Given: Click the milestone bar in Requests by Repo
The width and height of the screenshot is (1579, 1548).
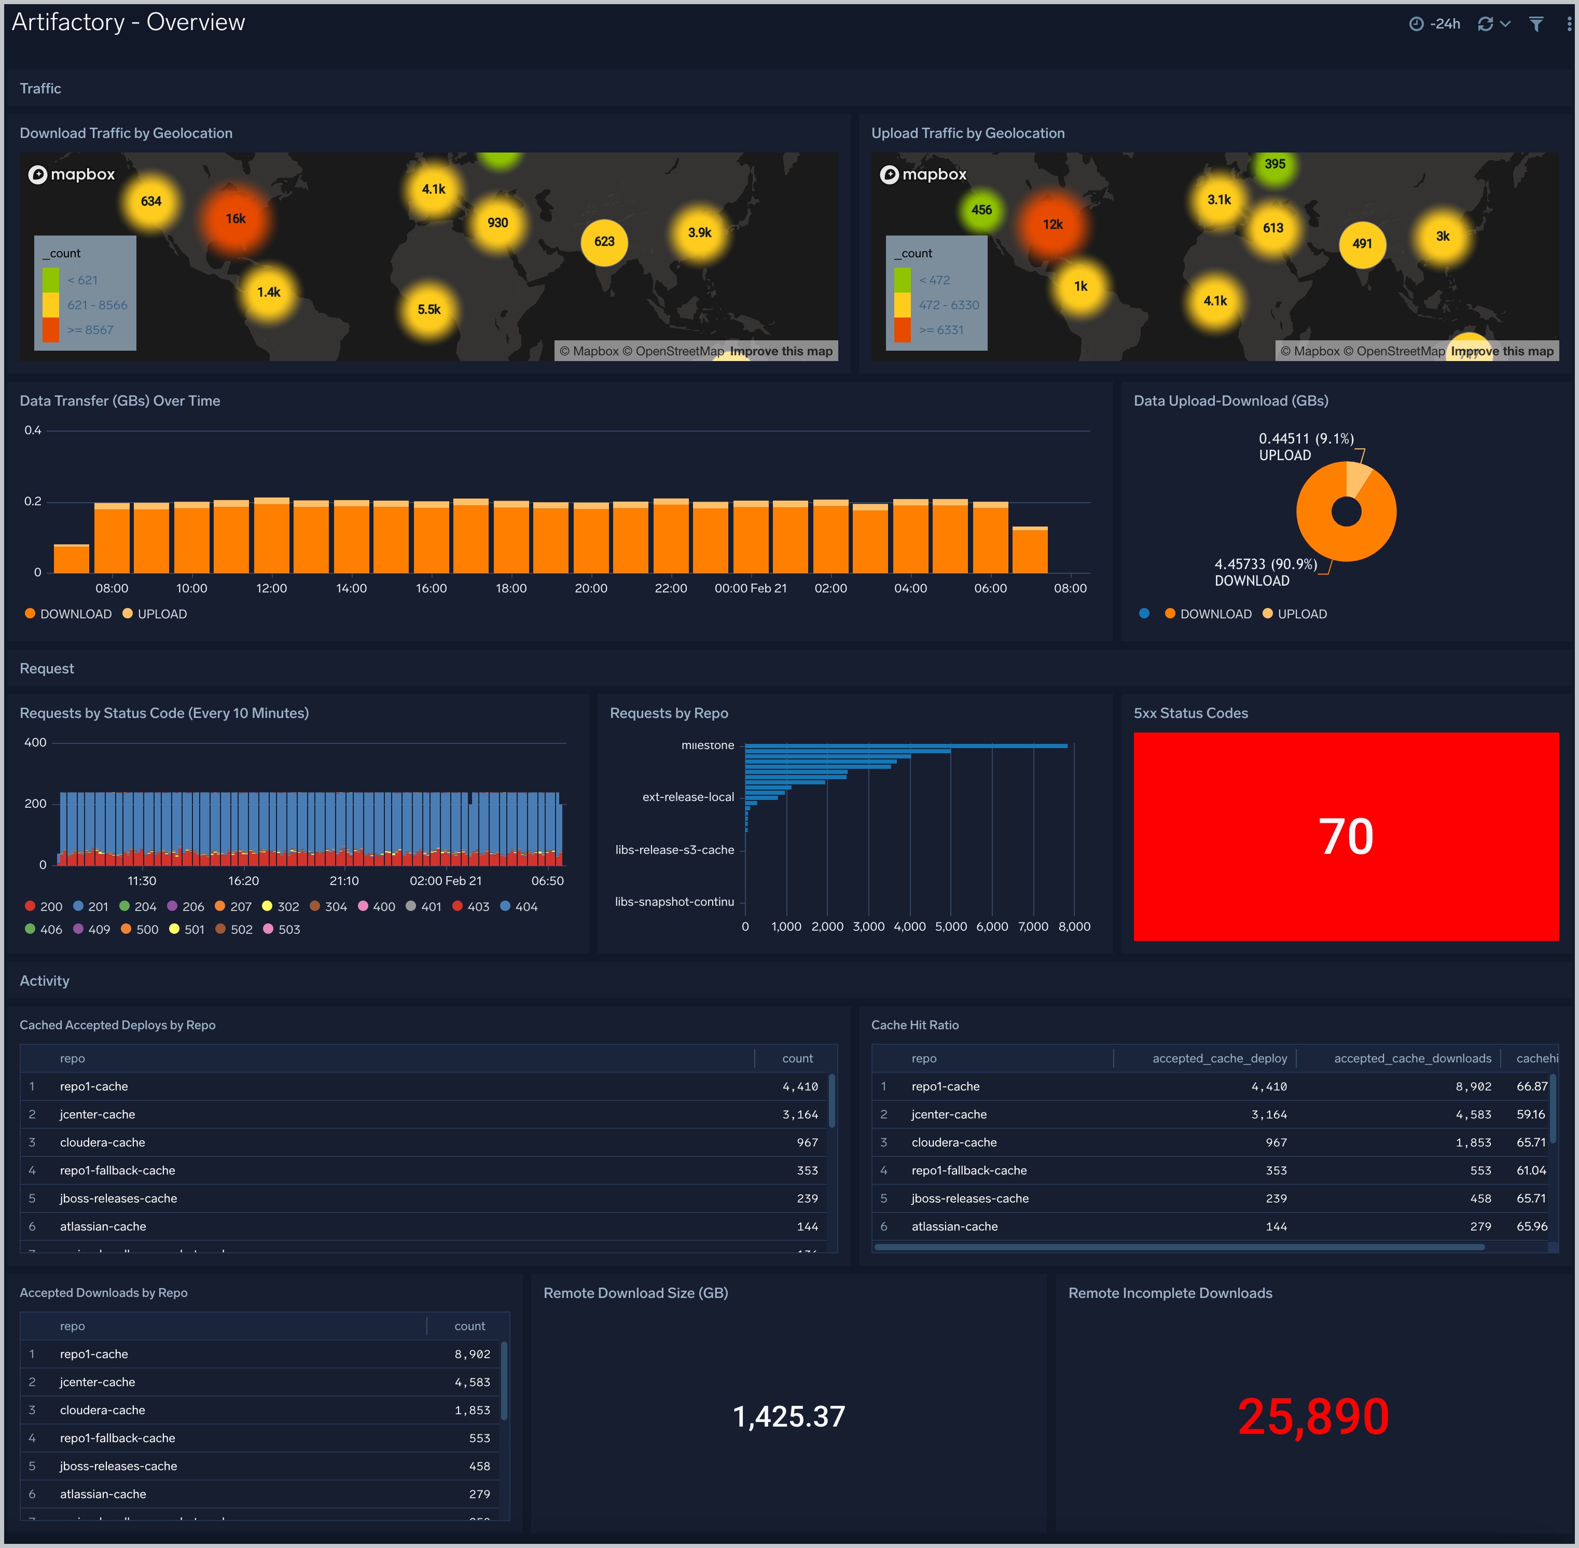Looking at the screenshot, I should click(x=906, y=745).
